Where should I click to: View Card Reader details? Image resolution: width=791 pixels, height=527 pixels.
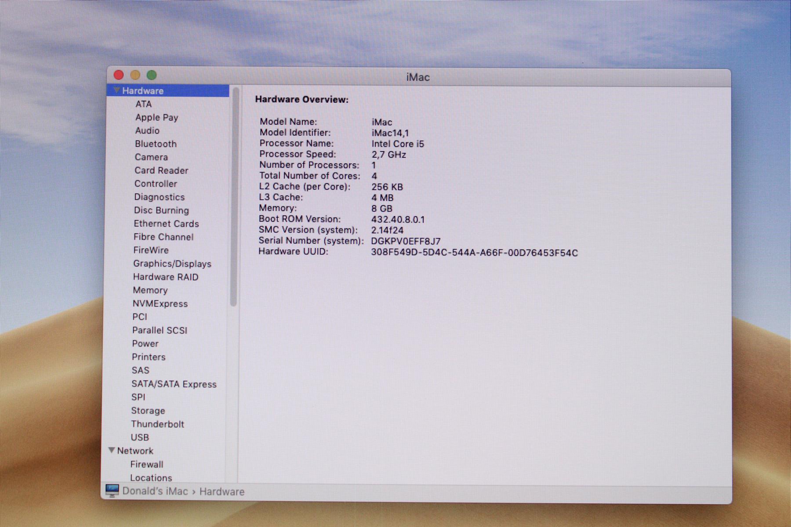[x=161, y=170]
